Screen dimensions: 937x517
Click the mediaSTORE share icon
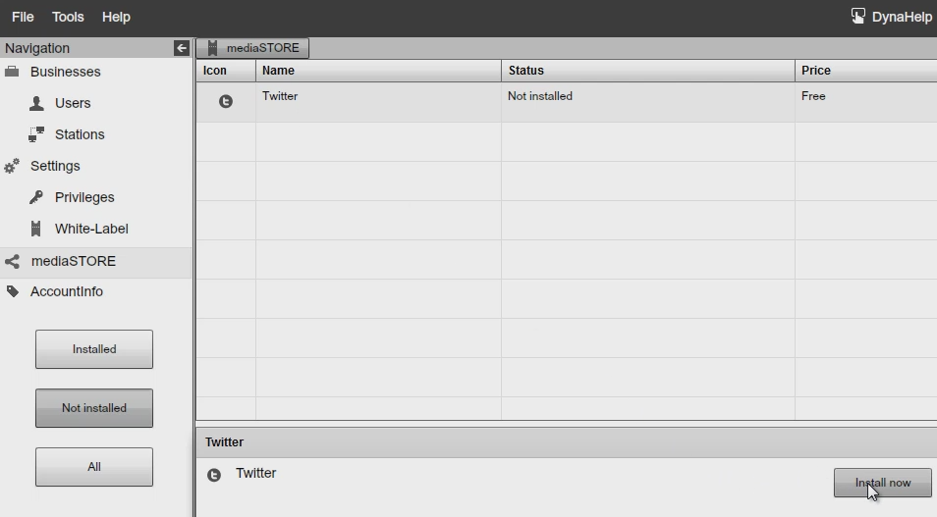point(12,262)
